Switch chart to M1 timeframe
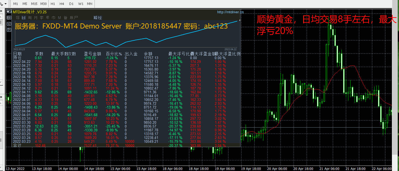This screenshot has height=171, width=399. 16,4
